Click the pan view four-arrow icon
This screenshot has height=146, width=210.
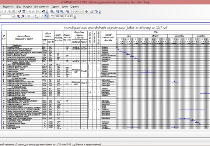(86, 11)
